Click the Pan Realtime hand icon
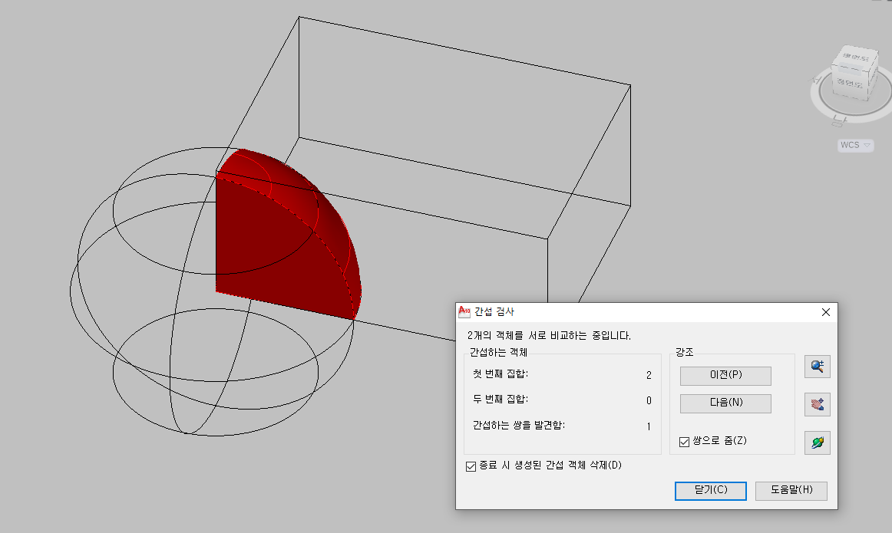This screenshot has width=892, height=533. [x=818, y=405]
